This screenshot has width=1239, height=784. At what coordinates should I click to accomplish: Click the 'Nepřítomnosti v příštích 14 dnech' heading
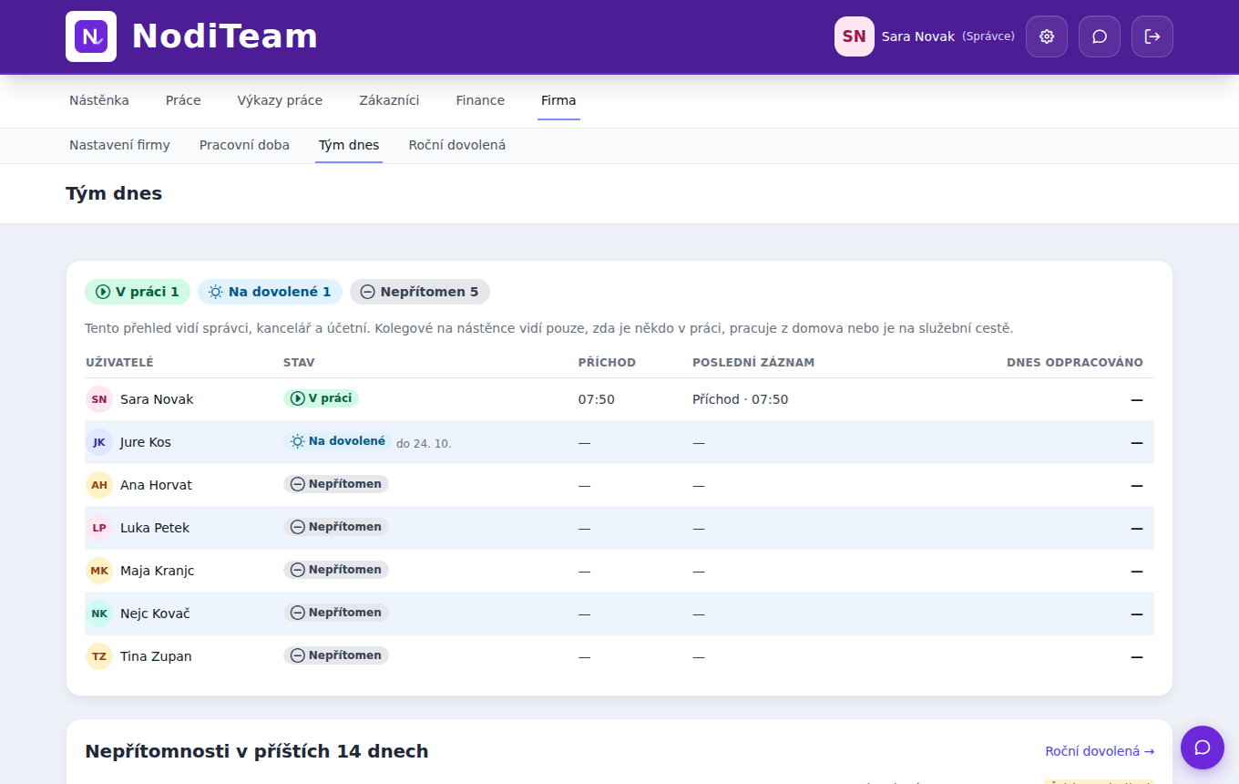coord(257,751)
